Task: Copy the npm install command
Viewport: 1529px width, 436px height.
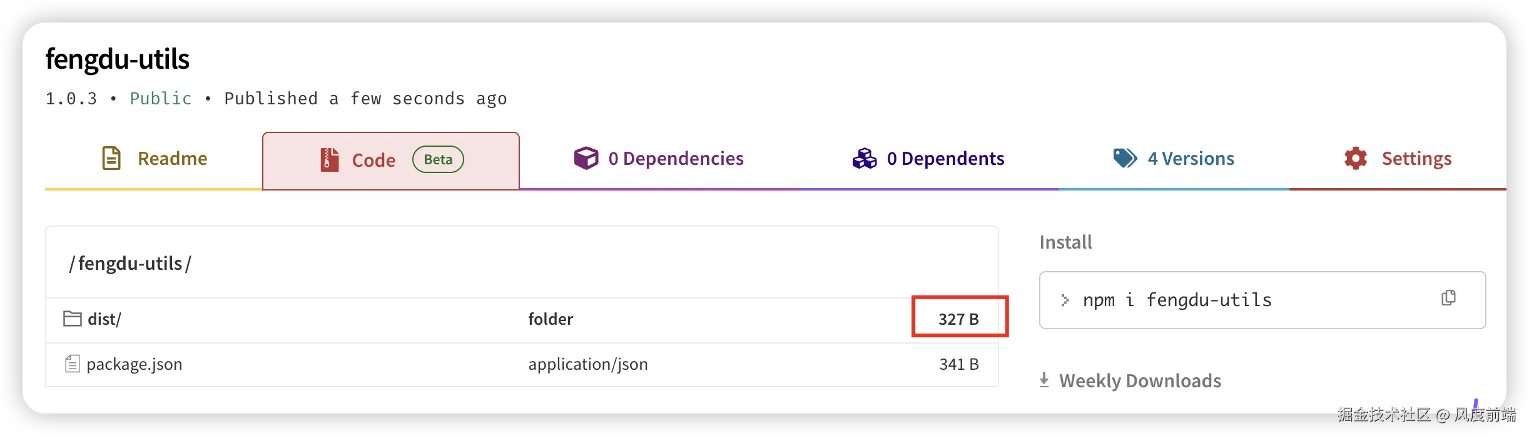Action: point(1448,299)
